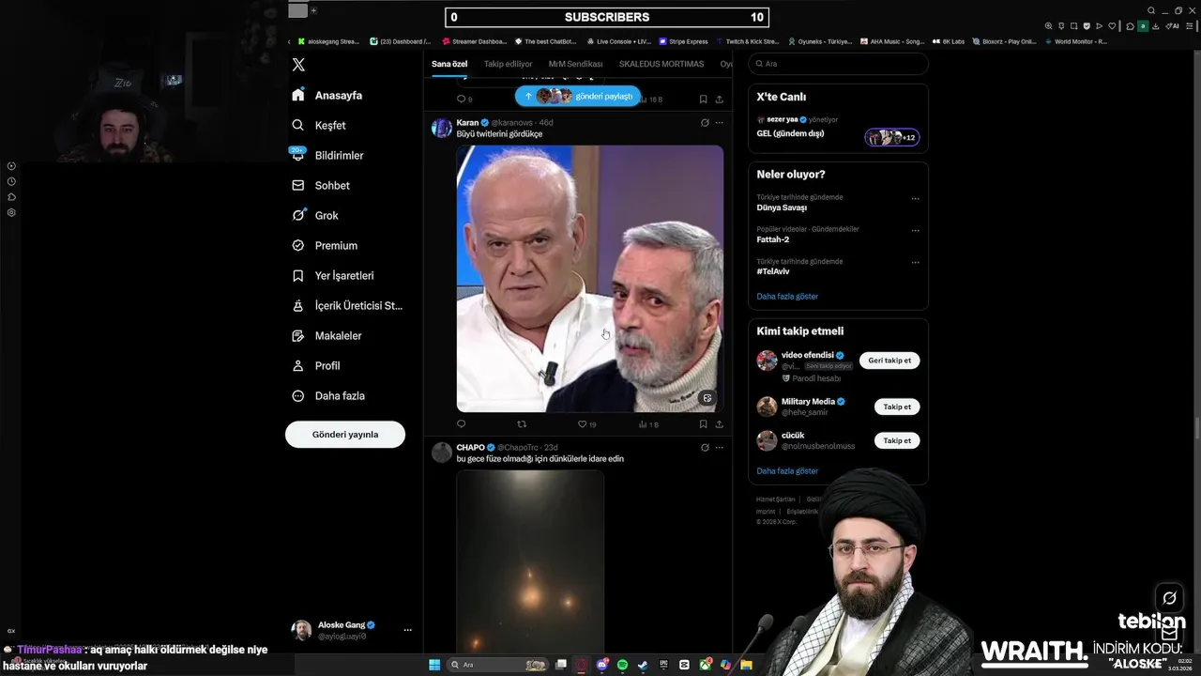Click Geri takip et for video efendisi
This screenshot has height=676, width=1201.
[889, 361]
